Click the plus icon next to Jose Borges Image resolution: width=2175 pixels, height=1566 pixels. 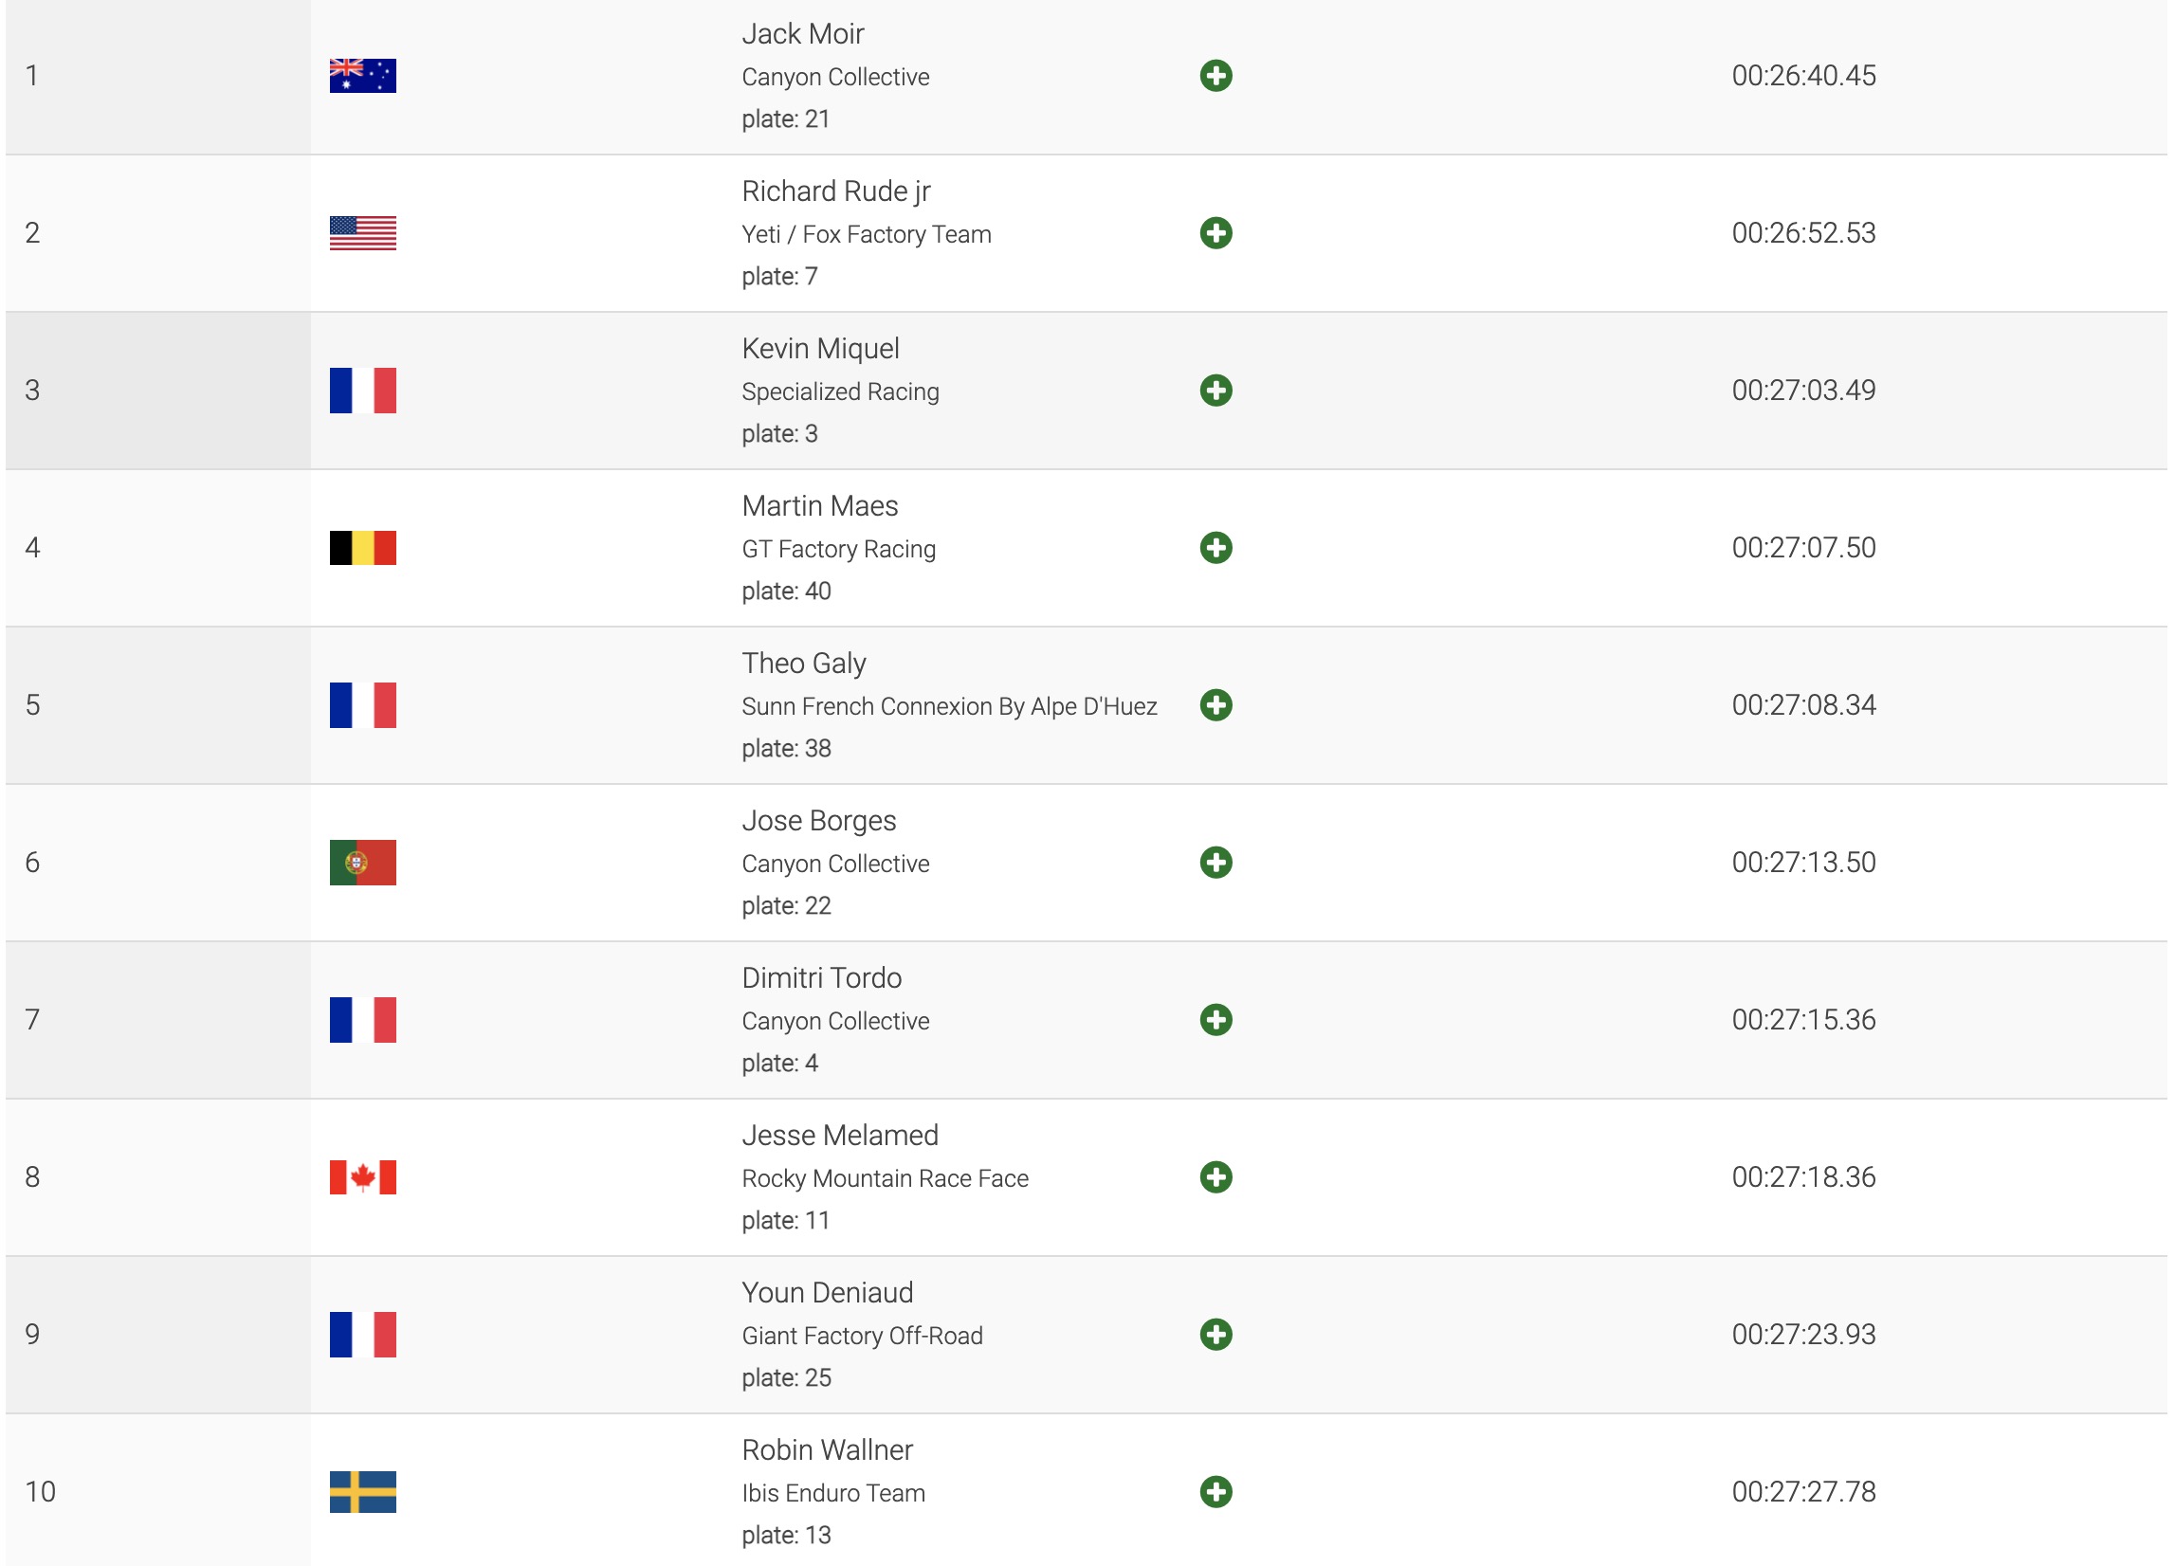(1215, 862)
